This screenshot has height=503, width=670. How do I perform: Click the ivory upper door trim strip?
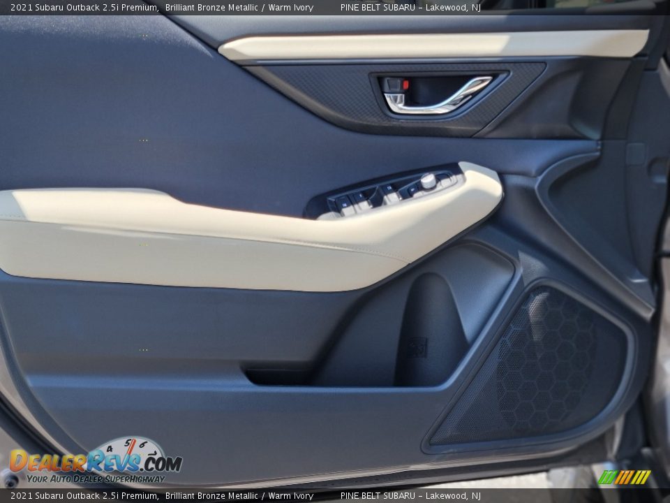(433, 45)
